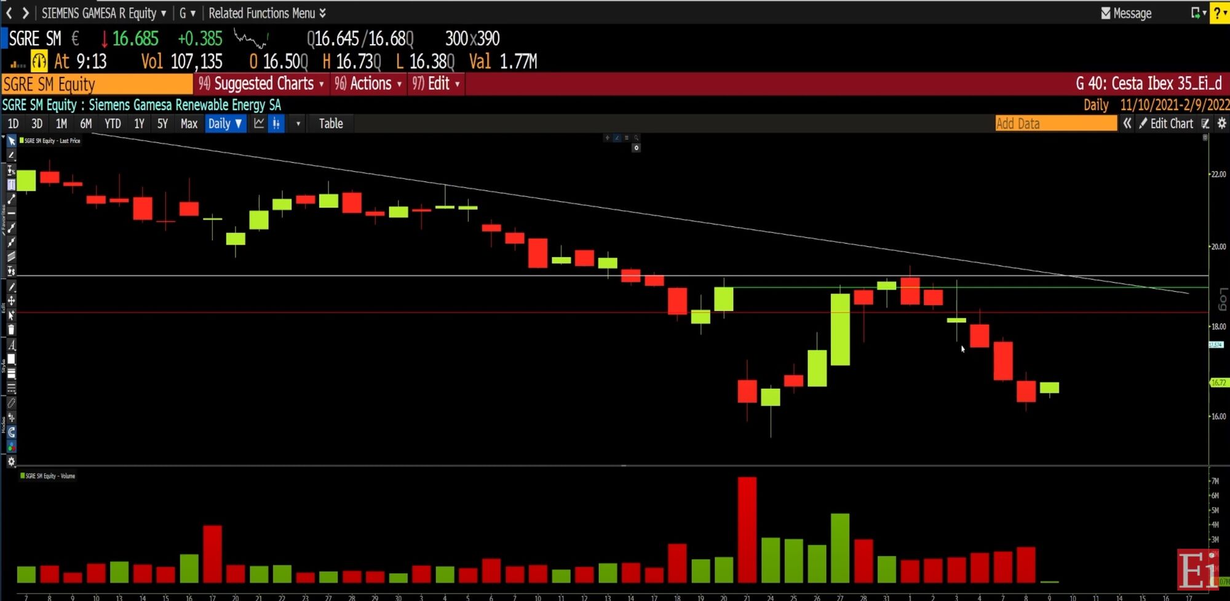
Task: Select the parallel channel drawing tool
Action: (11, 257)
